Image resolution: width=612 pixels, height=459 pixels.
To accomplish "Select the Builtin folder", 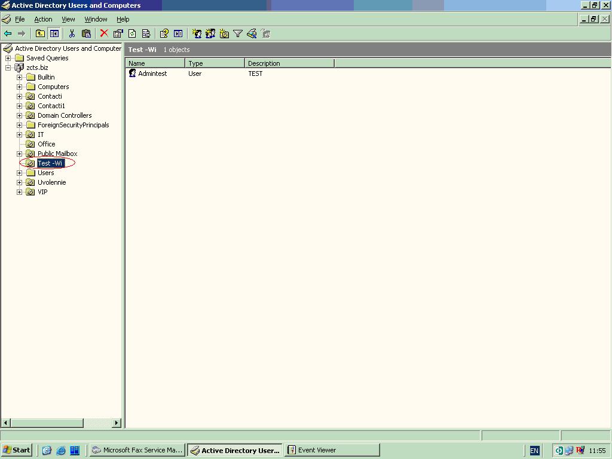I will click(46, 77).
